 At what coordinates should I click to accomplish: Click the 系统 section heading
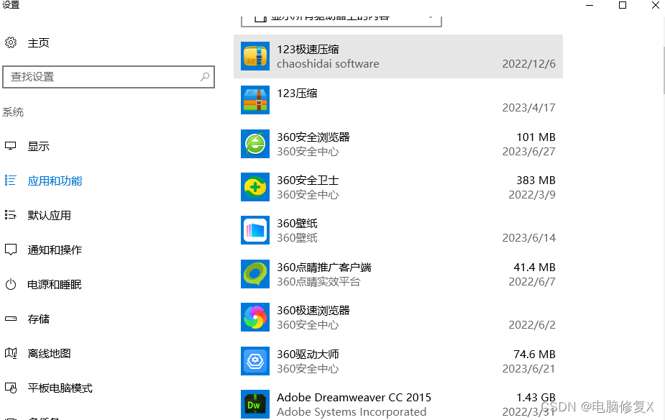(x=13, y=112)
